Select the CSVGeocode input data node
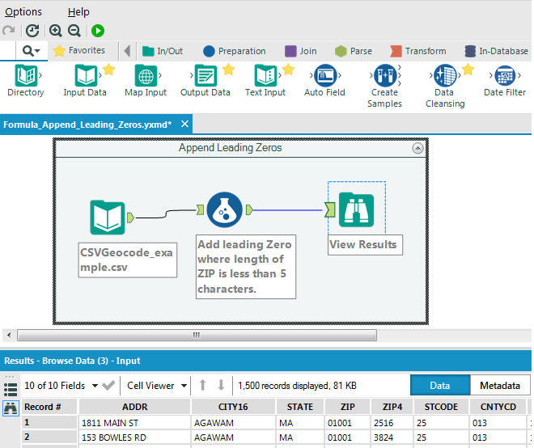Image resolution: width=534 pixels, height=448 pixels. pos(108,217)
